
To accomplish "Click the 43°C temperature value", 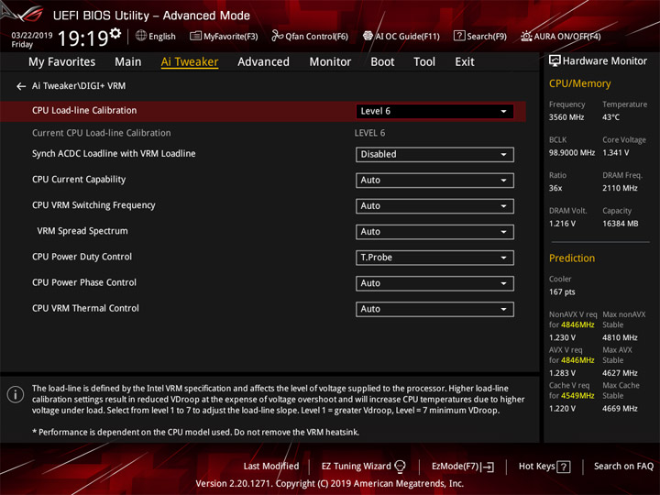I will tap(610, 117).
